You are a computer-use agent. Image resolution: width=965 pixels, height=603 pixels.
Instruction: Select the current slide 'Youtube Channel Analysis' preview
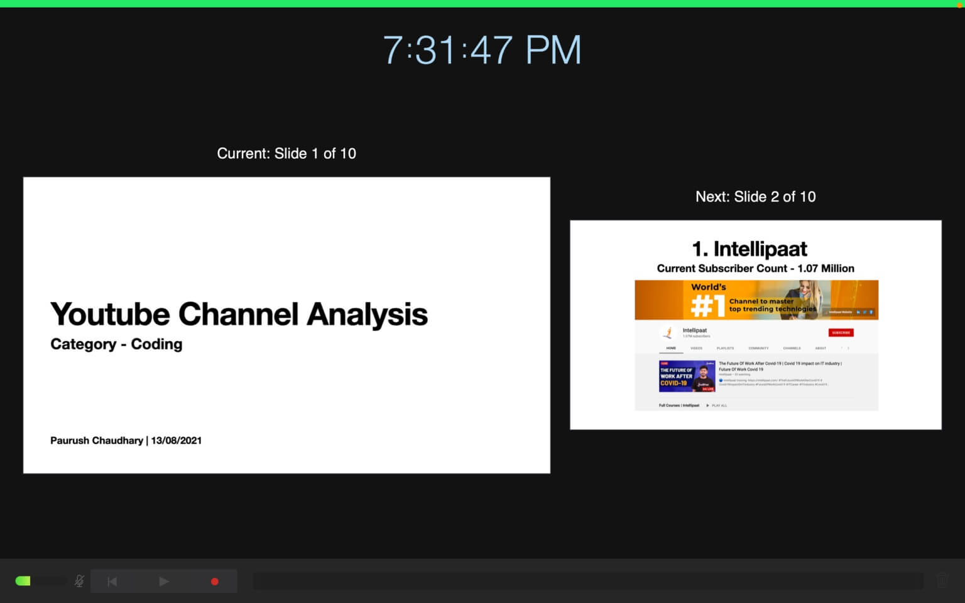[286, 325]
